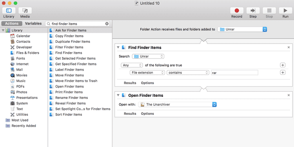Switch to the Actions tab
The height and width of the screenshot is (147, 294).
click(x=12, y=24)
